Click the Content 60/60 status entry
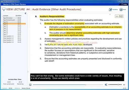 (x=7, y=88)
